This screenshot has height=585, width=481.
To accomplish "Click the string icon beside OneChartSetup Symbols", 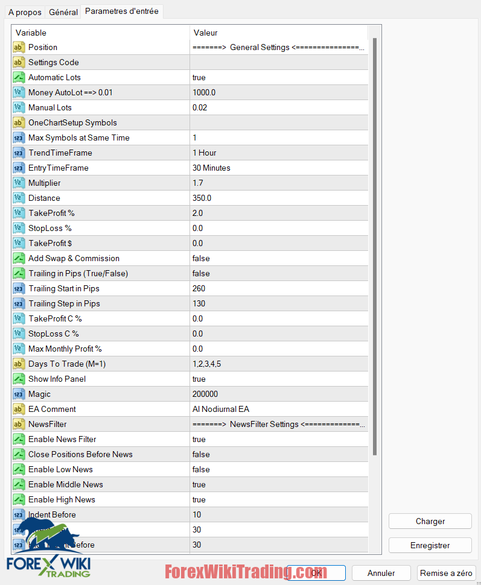I will [x=19, y=123].
